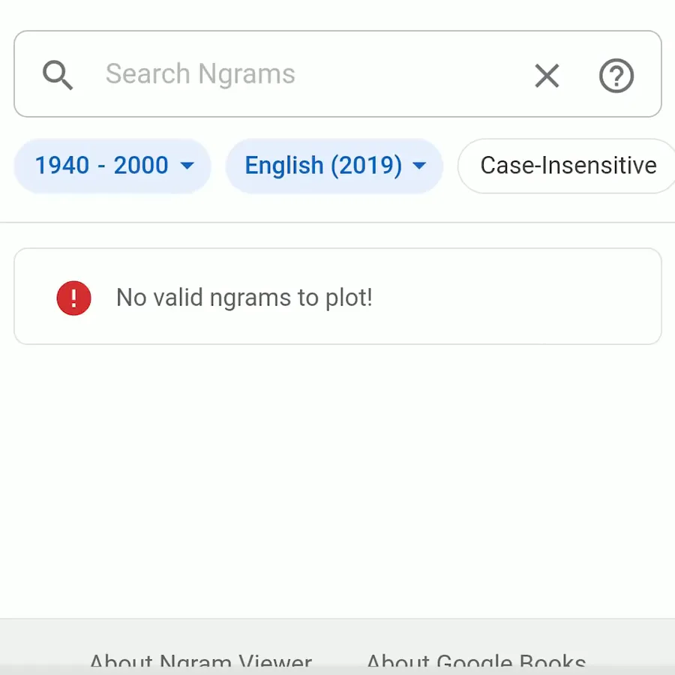This screenshot has height=675, width=675.
Task: Open the 1940 - 2000 date range dropdown
Action: (112, 166)
